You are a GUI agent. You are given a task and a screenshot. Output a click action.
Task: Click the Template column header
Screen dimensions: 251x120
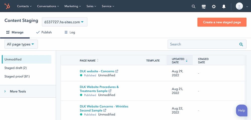tap(153, 61)
